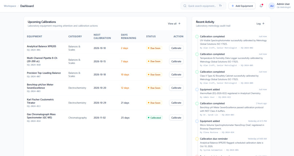Click the 2 days remaining value
The height and width of the screenshot is (156, 294).
[x=124, y=48]
